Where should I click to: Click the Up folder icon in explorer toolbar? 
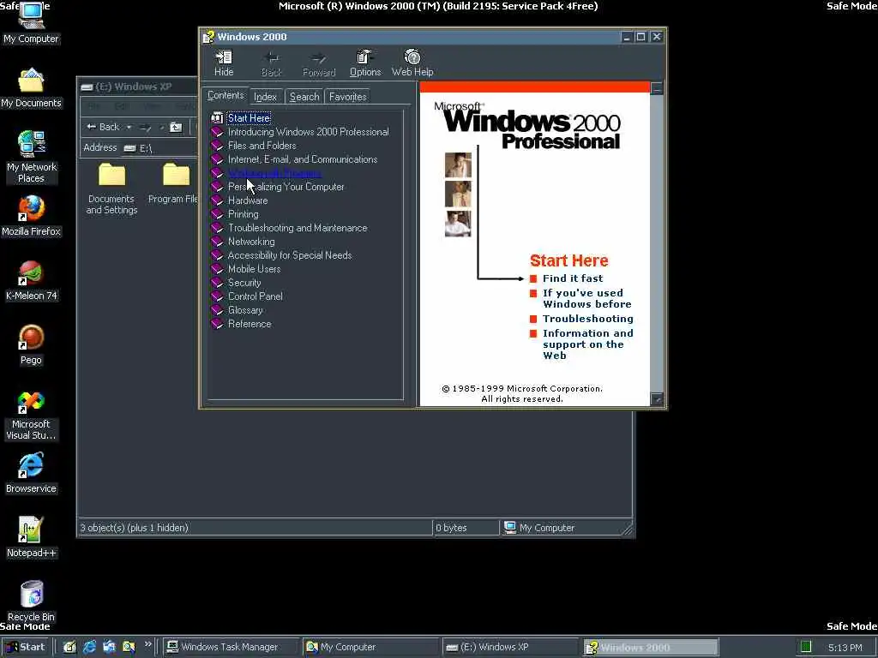[176, 127]
